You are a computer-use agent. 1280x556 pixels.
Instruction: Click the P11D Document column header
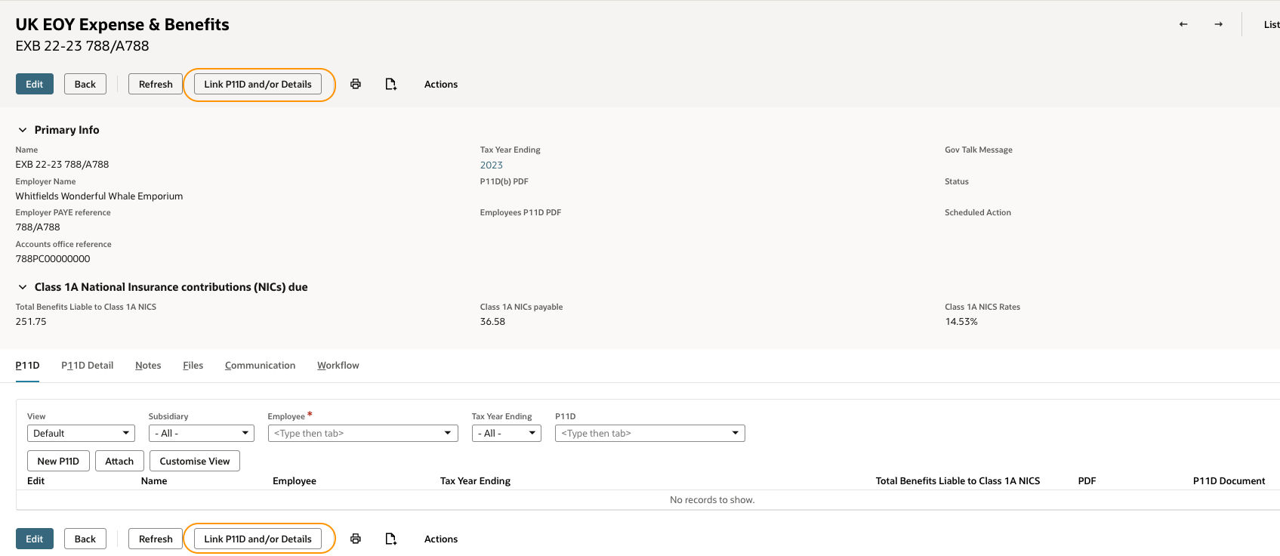(x=1229, y=480)
